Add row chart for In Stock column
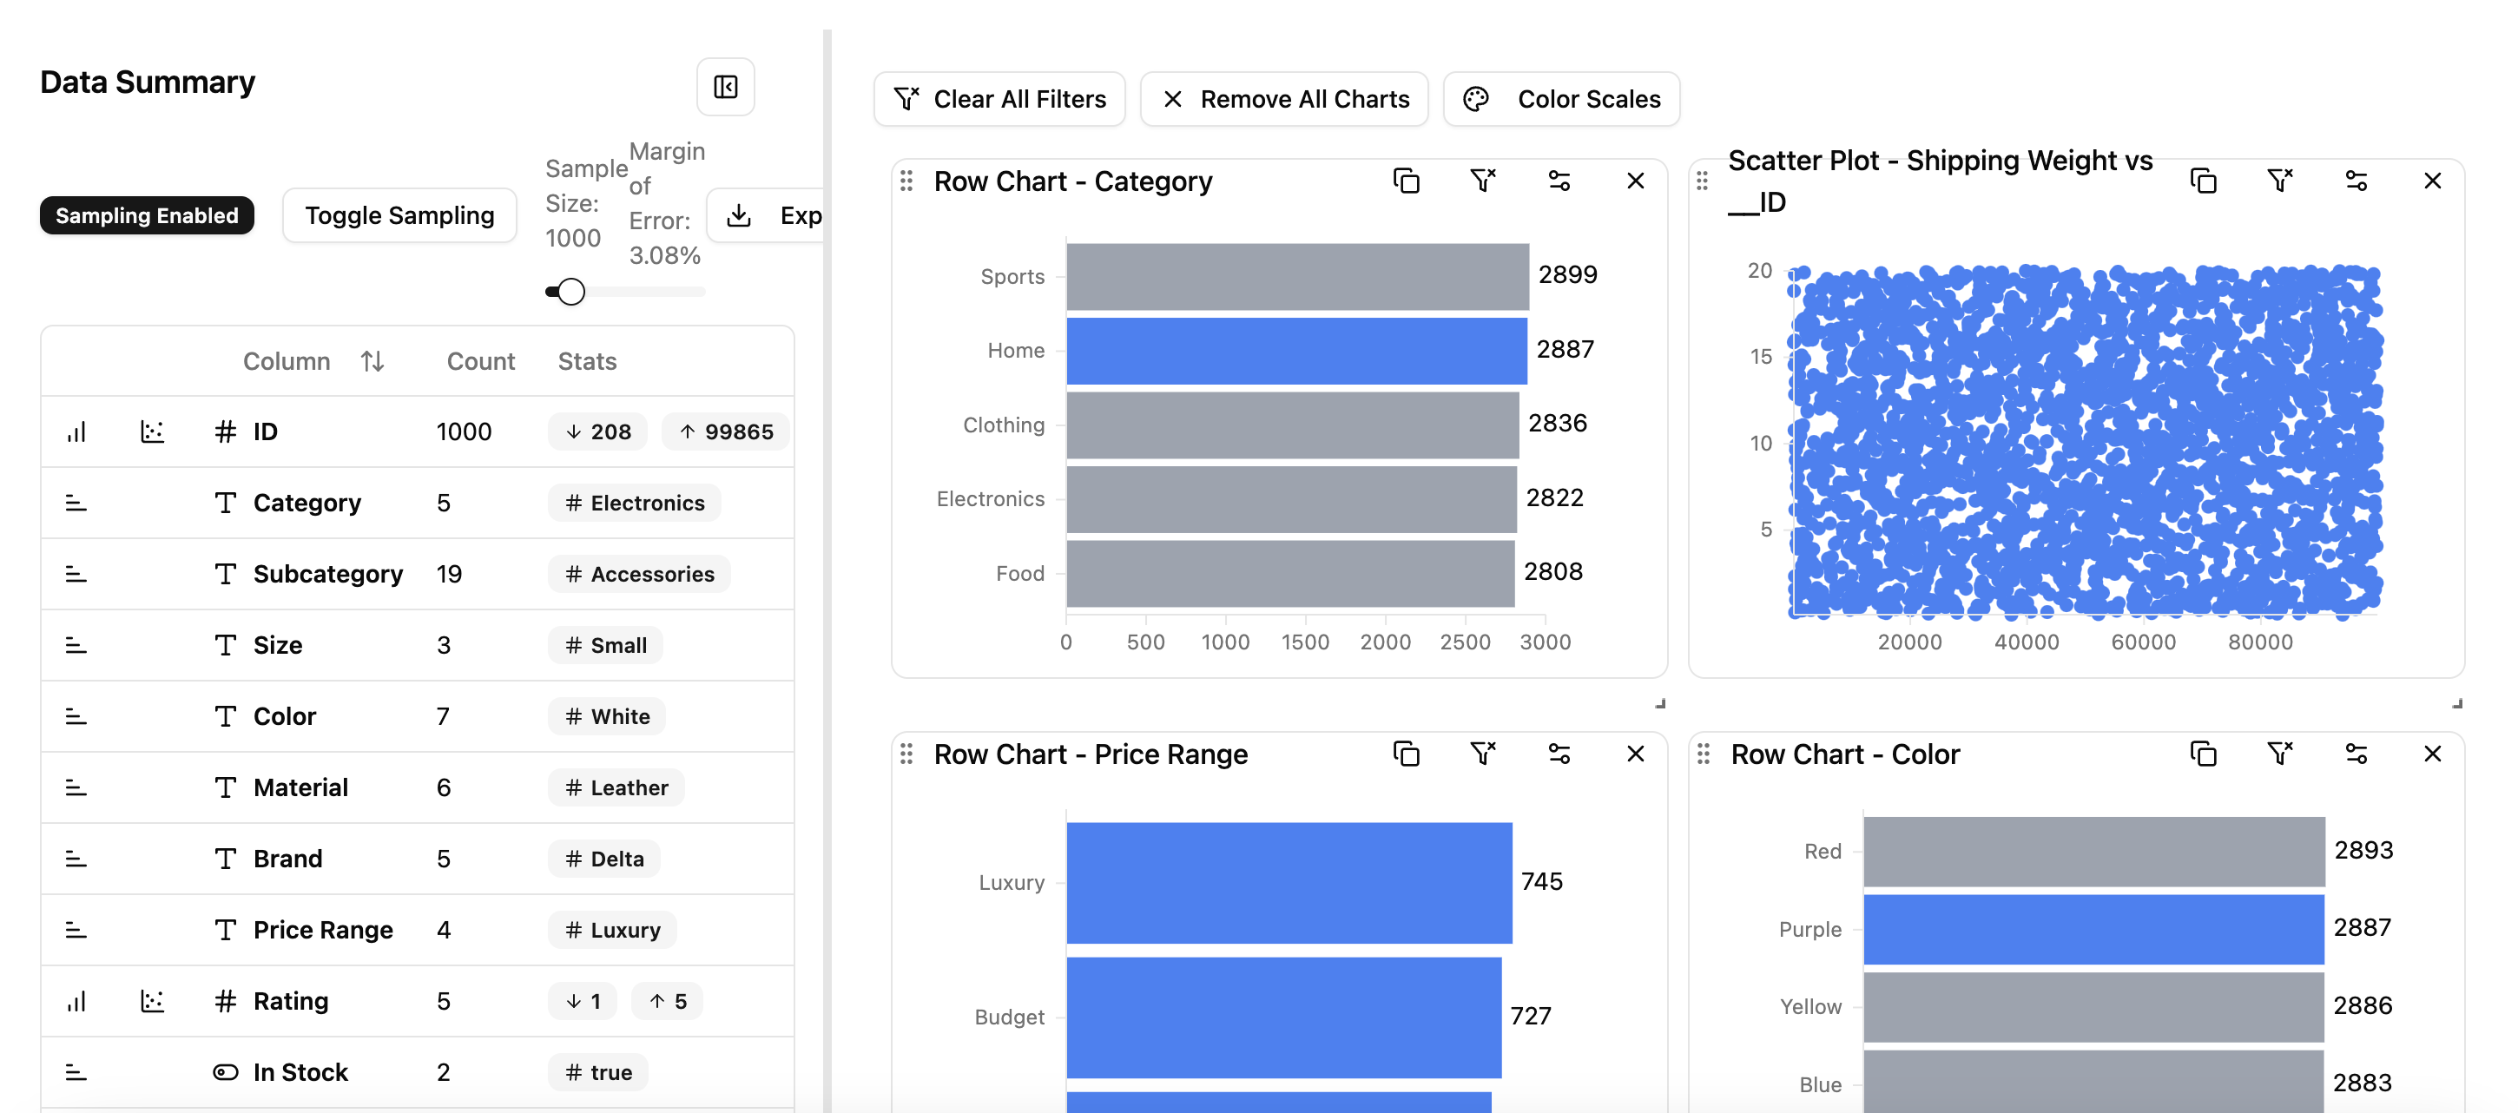Image resolution: width=2518 pixels, height=1113 pixels. coord(76,1073)
